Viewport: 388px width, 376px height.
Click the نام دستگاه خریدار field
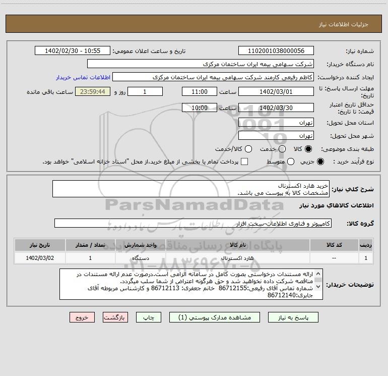(x=201, y=64)
